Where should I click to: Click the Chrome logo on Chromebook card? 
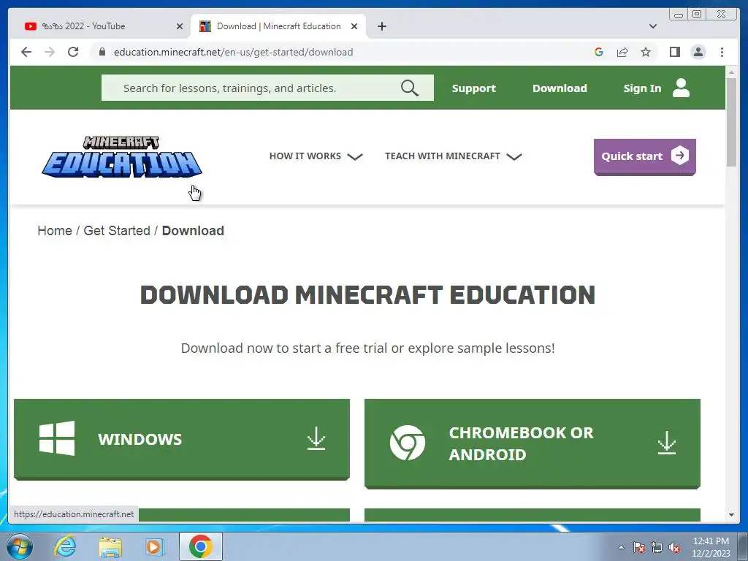408,443
